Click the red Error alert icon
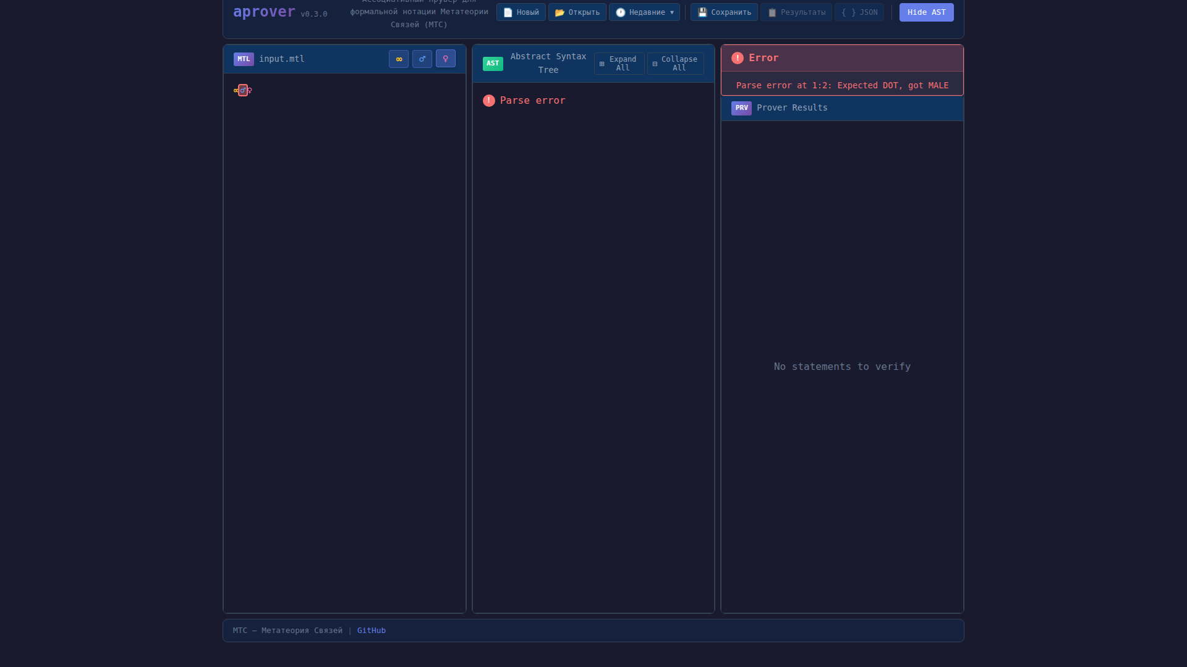The height and width of the screenshot is (667, 1187). pos(737,58)
